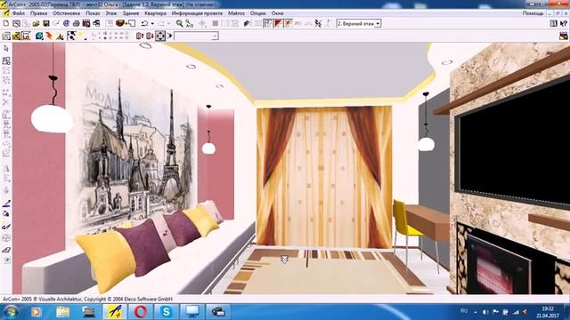Click the picture icon at far right of second toolbar
The image size is (570, 320).
coord(564,36)
